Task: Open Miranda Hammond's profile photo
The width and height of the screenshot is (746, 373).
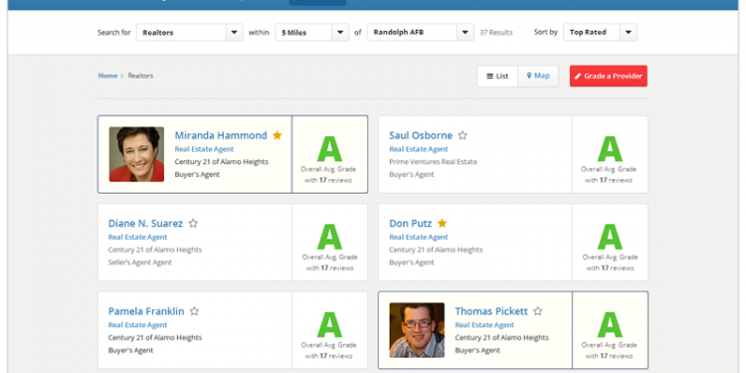Action: 136,154
